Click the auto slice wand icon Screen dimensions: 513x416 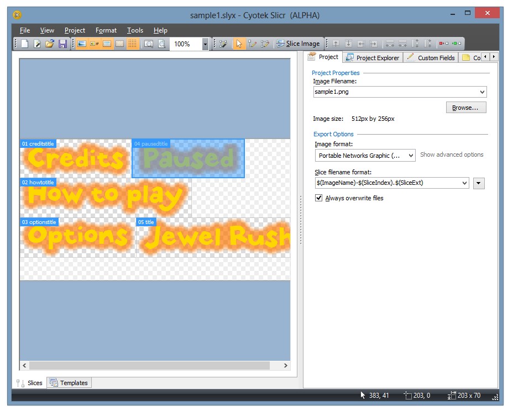[x=223, y=44]
